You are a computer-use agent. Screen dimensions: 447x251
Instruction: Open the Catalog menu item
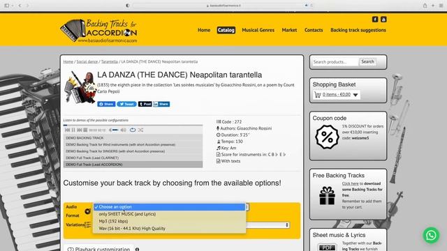(226, 30)
